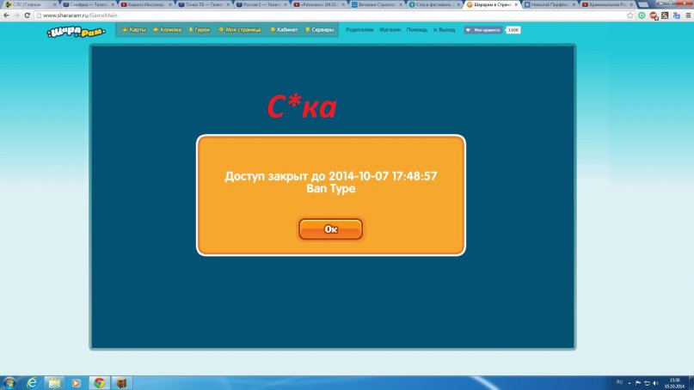Open the Кабинет menu item

pyautogui.click(x=284, y=29)
